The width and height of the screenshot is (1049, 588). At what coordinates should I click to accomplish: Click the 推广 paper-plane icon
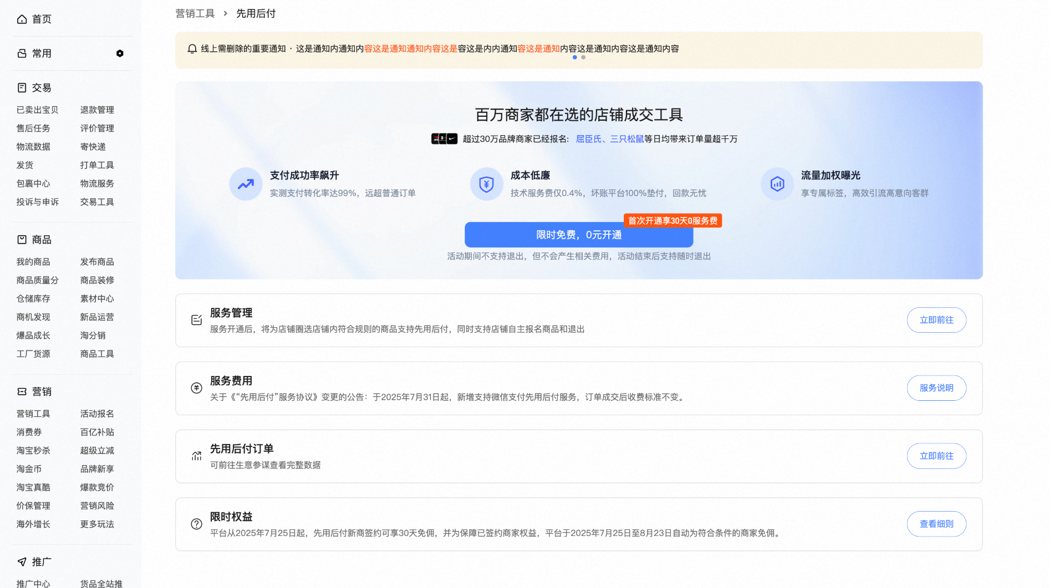tap(22, 562)
